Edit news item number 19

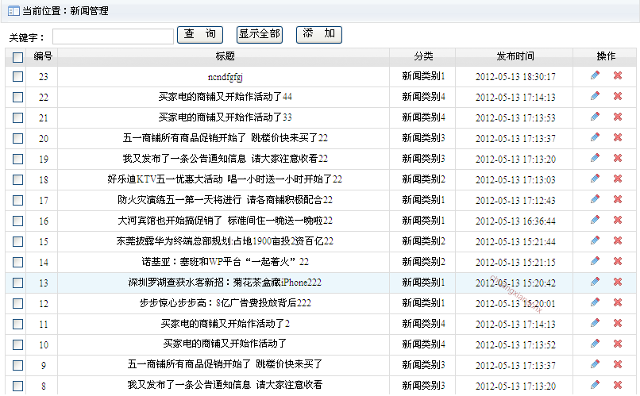(x=595, y=158)
